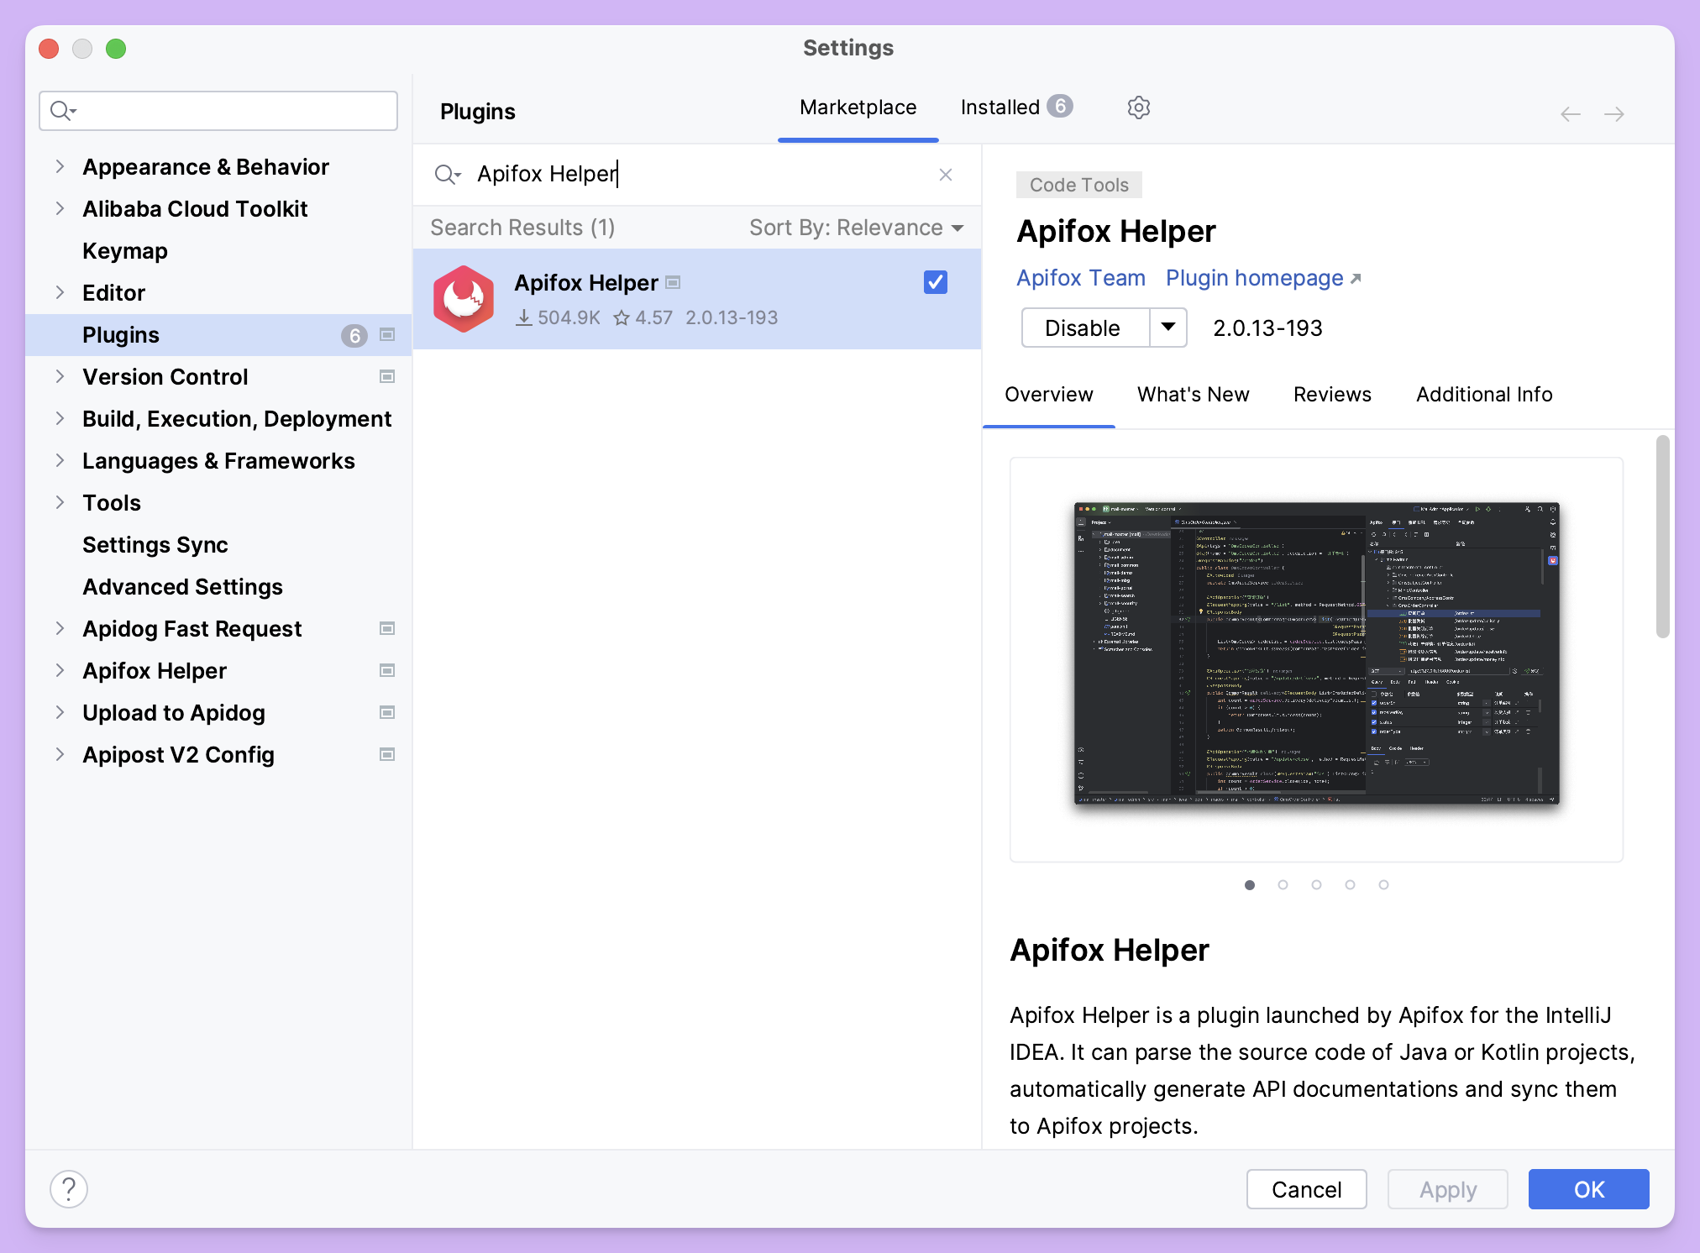Image resolution: width=1700 pixels, height=1253 pixels.
Task: Select the second screenshot carousel dot
Action: tap(1283, 884)
